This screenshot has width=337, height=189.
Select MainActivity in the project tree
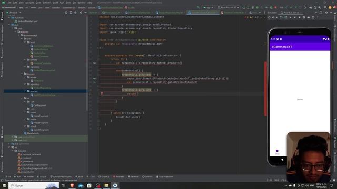tap(32, 133)
